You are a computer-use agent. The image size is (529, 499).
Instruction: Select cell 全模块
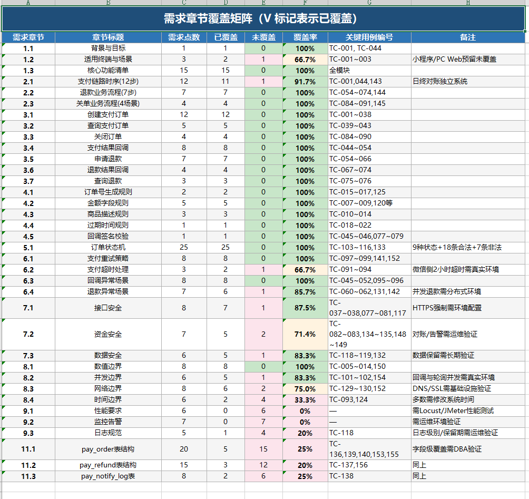coord(369,71)
